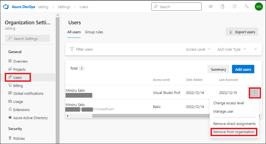
Task: Open the Users breadcrumb link
Action: 84,7
